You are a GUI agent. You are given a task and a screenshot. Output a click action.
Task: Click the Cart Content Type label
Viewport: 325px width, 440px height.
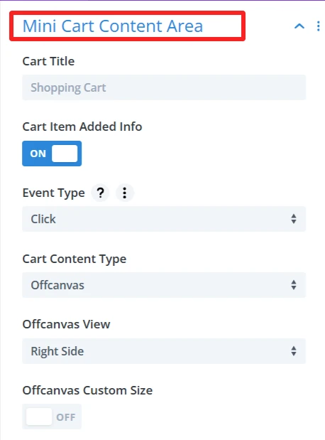[x=75, y=259]
